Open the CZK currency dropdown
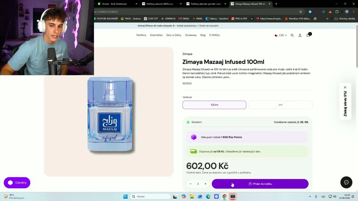 (x=281, y=35)
